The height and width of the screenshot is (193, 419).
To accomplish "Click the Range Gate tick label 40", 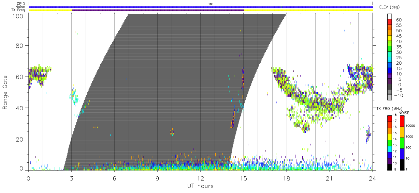I will 20,108.
